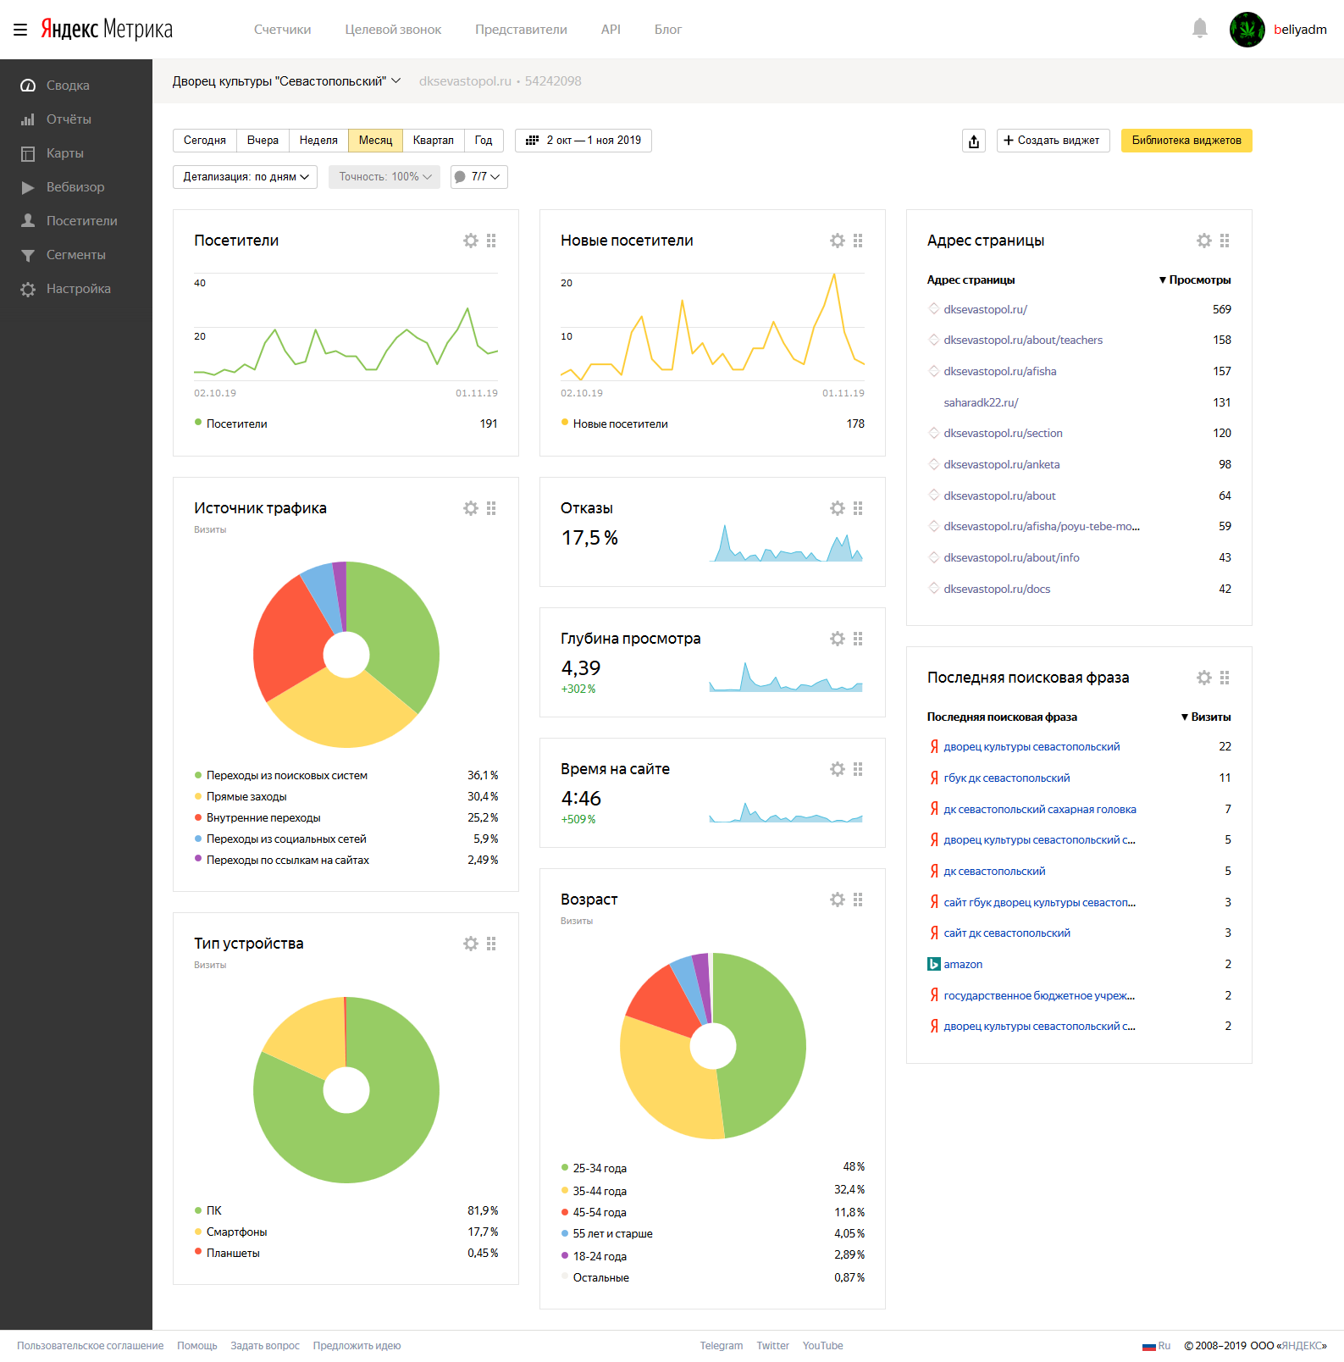Click the date range 2 окт — 1 ноя 2019
The image size is (1344, 1362).
(584, 141)
